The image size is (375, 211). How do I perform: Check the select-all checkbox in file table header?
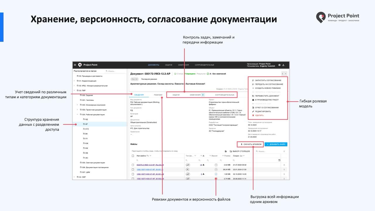[132, 156]
